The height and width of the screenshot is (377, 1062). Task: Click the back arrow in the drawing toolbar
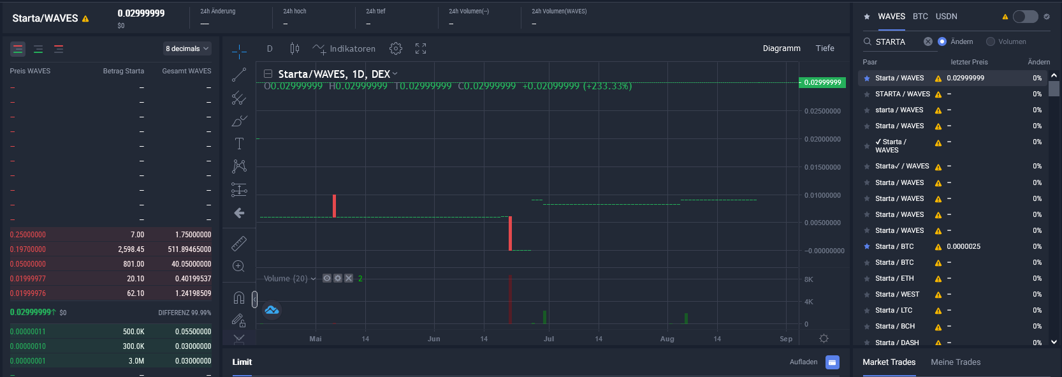(x=239, y=213)
